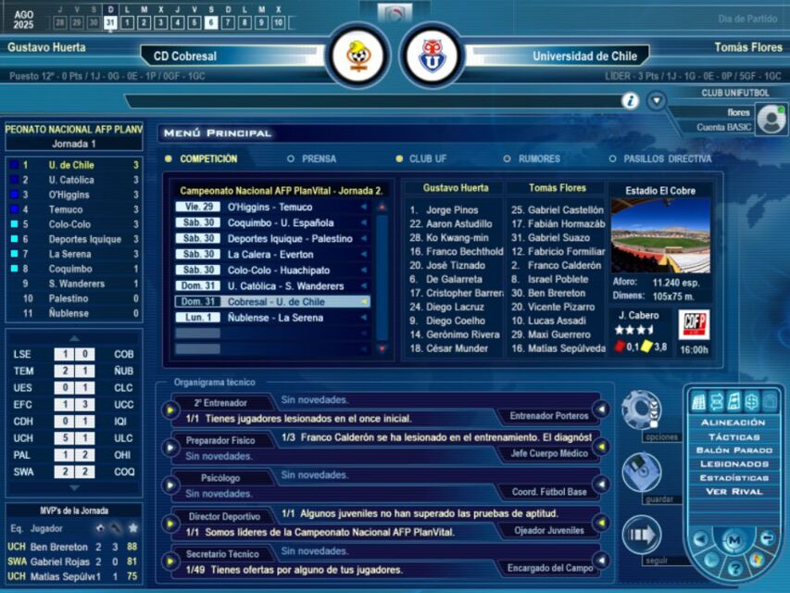Viewport: 790px width, 593px height.
Task: Expand the 2º Entrenador message arrow
Action: 171,410
